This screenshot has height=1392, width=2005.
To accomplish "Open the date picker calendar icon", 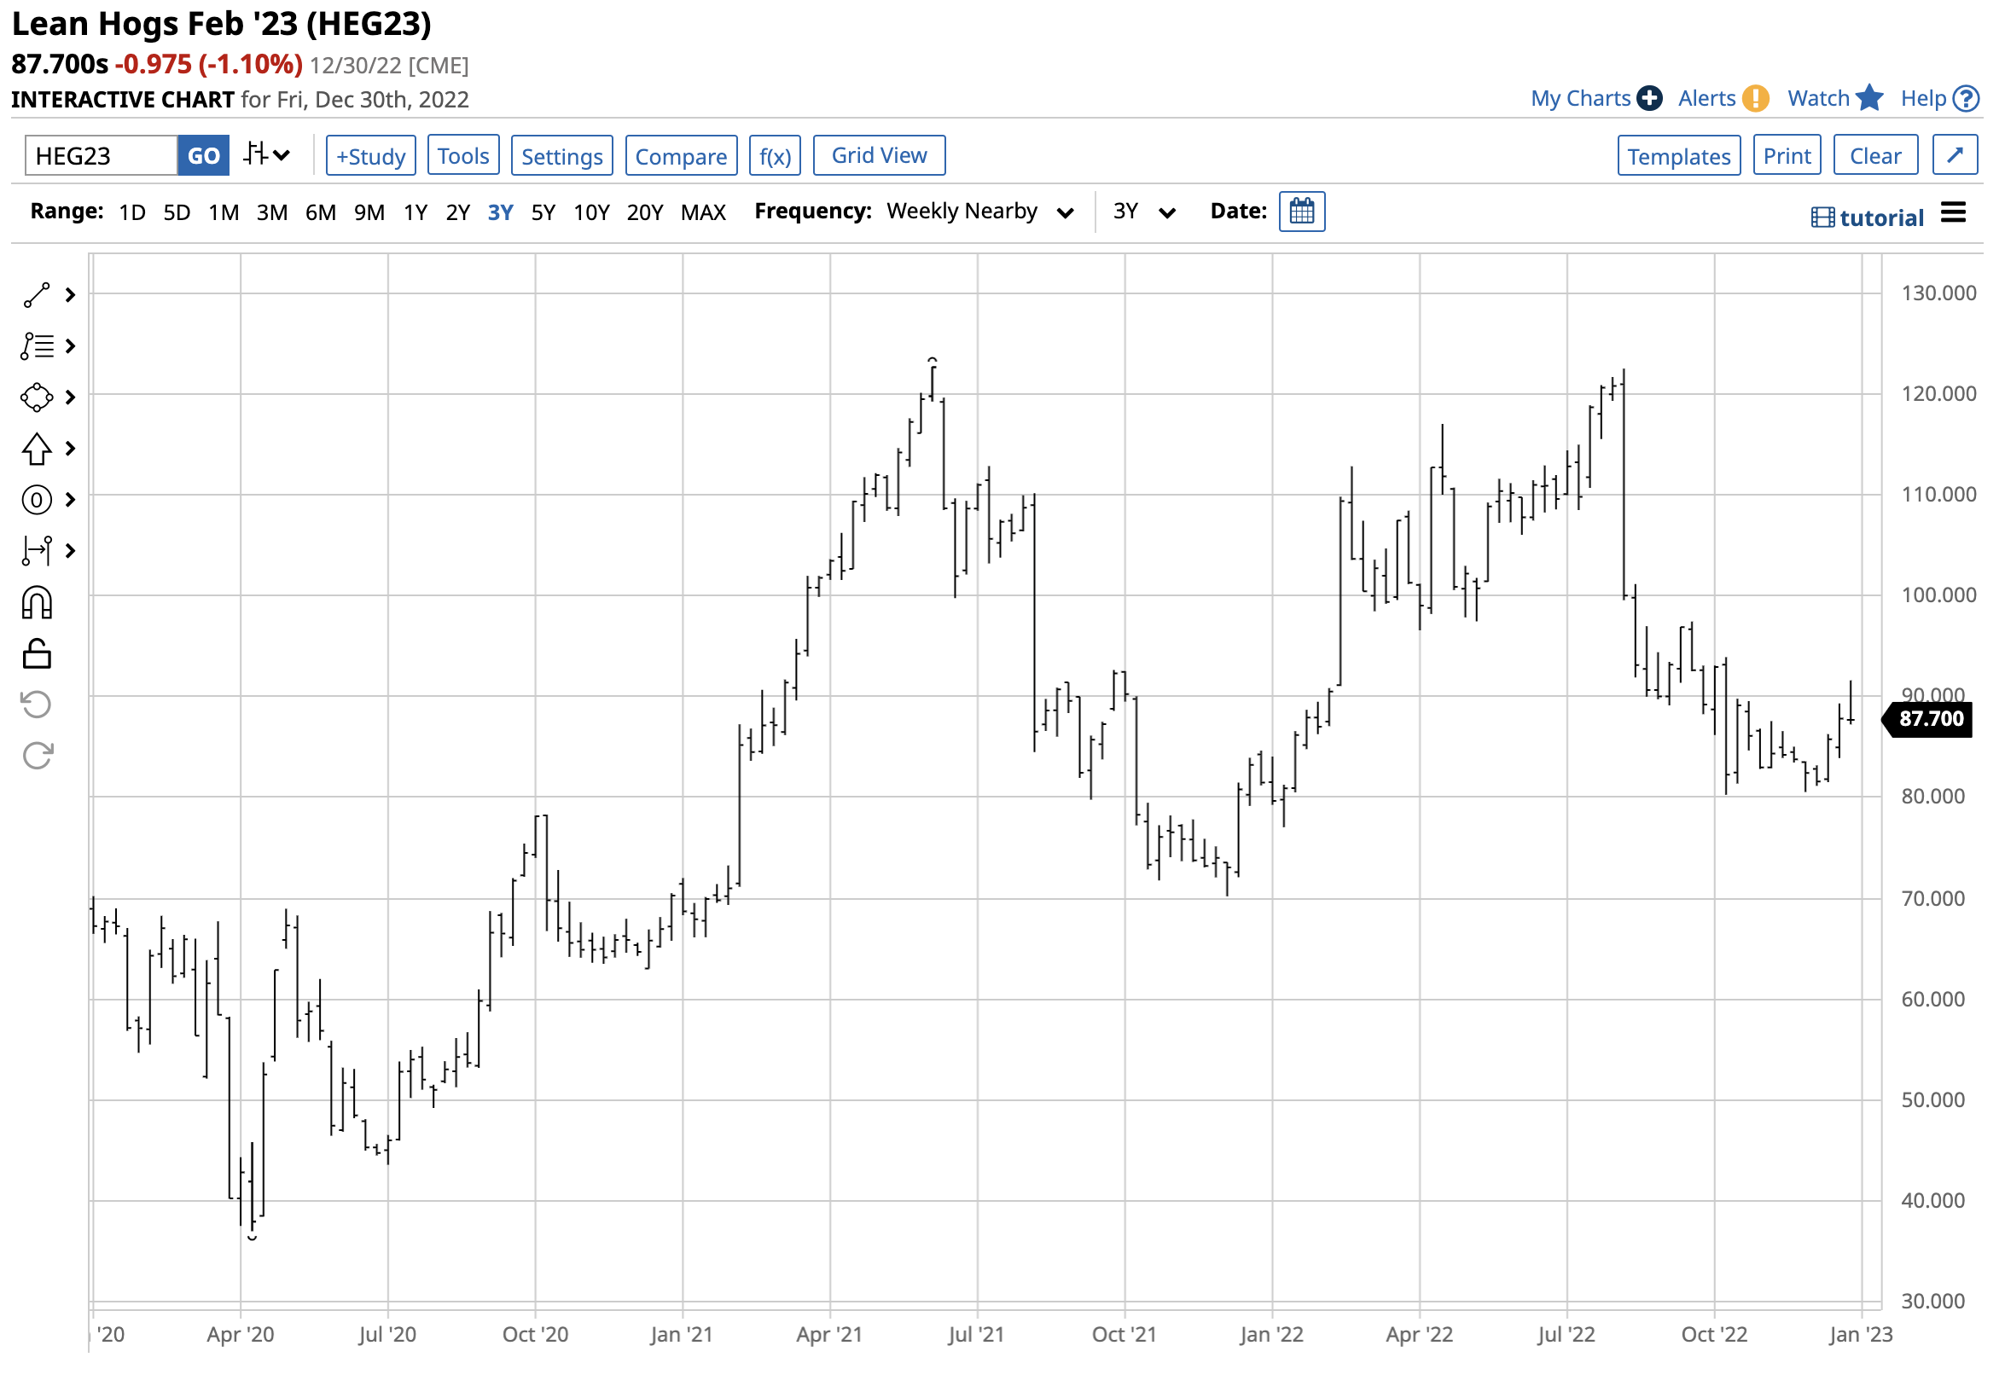I will click(1301, 211).
